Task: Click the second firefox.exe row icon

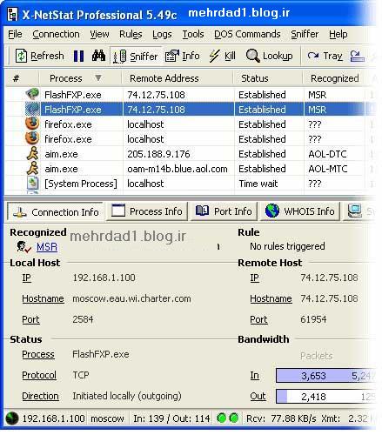Action: tap(32, 138)
